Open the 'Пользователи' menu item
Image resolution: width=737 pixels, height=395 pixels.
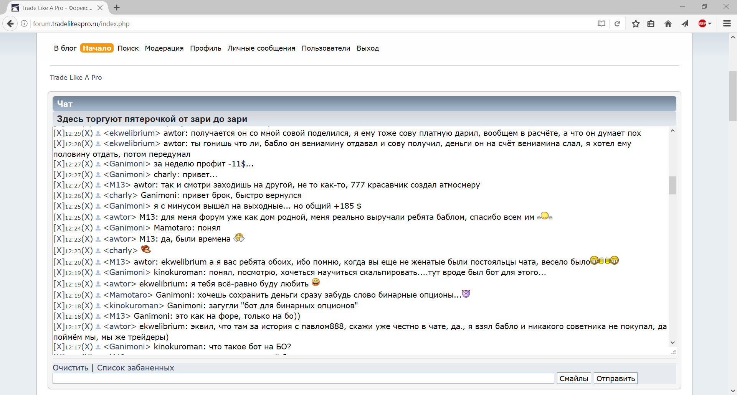[x=326, y=48]
